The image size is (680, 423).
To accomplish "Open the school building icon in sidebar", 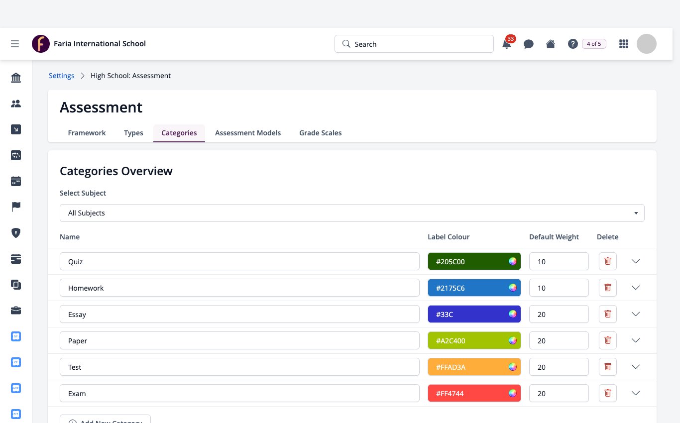I will click(x=16, y=78).
